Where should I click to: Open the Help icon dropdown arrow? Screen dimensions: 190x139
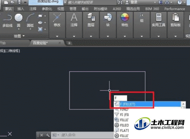click(x=184, y=2)
